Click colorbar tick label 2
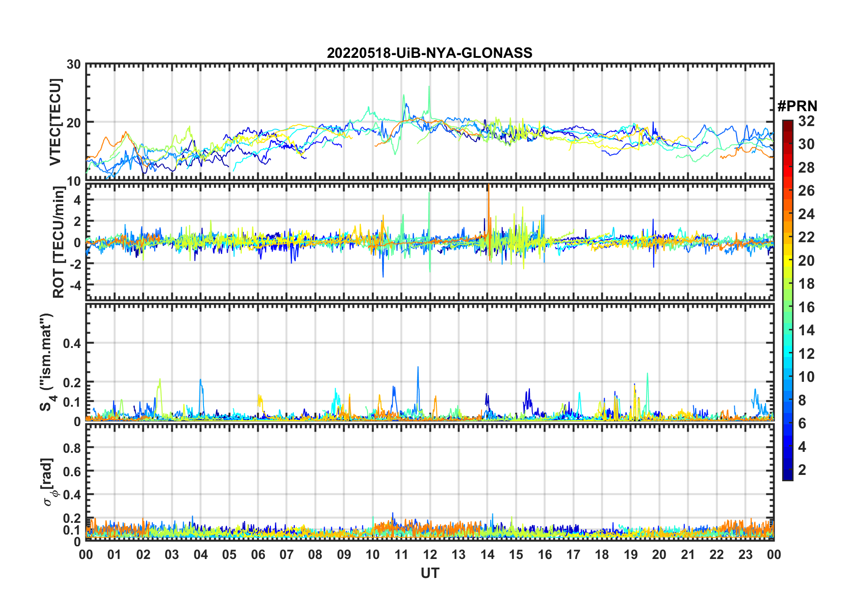This screenshot has width=860, height=601. click(x=802, y=470)
